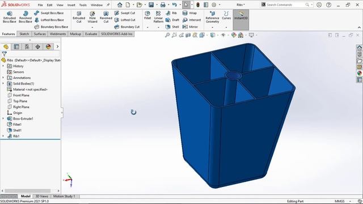The width and height of the screenshot is (363, 204).
Task: Switch to the Weldments tab
Action: coord(58,34)
